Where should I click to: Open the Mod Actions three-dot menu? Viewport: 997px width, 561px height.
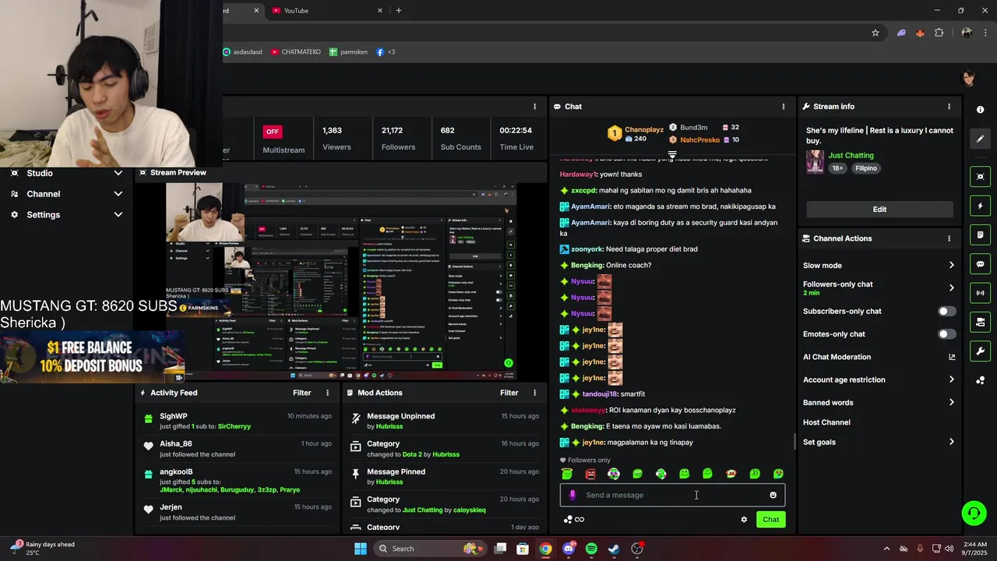pyautogui.click(x=534, y=393)
